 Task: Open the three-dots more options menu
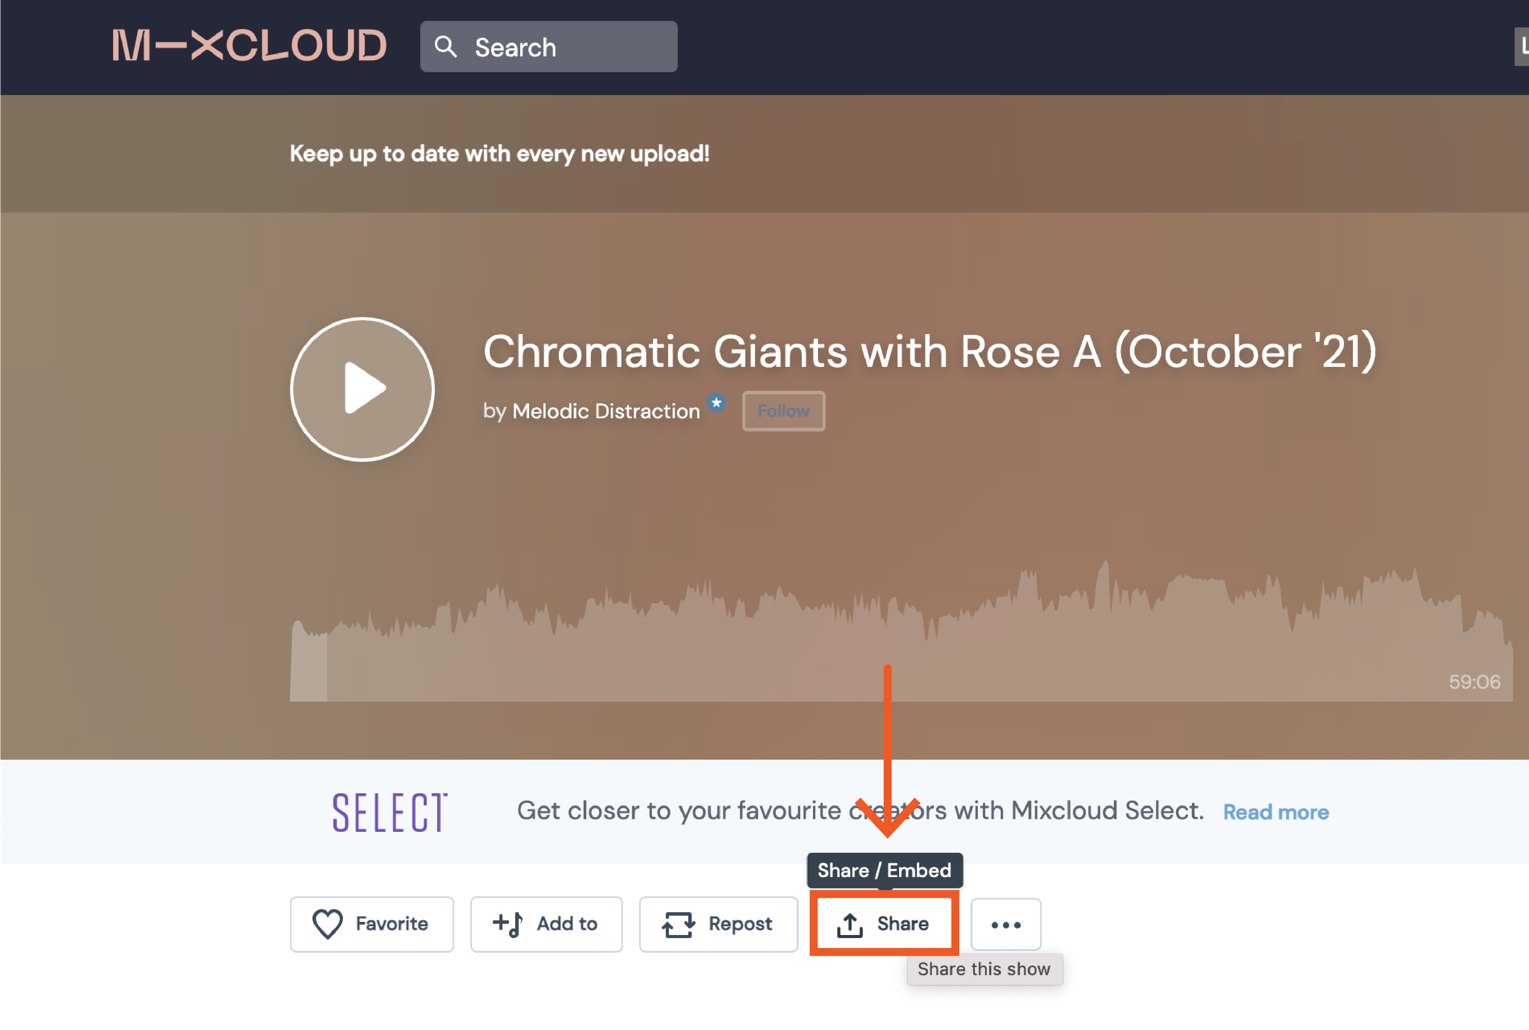(x=1006, y=924)
